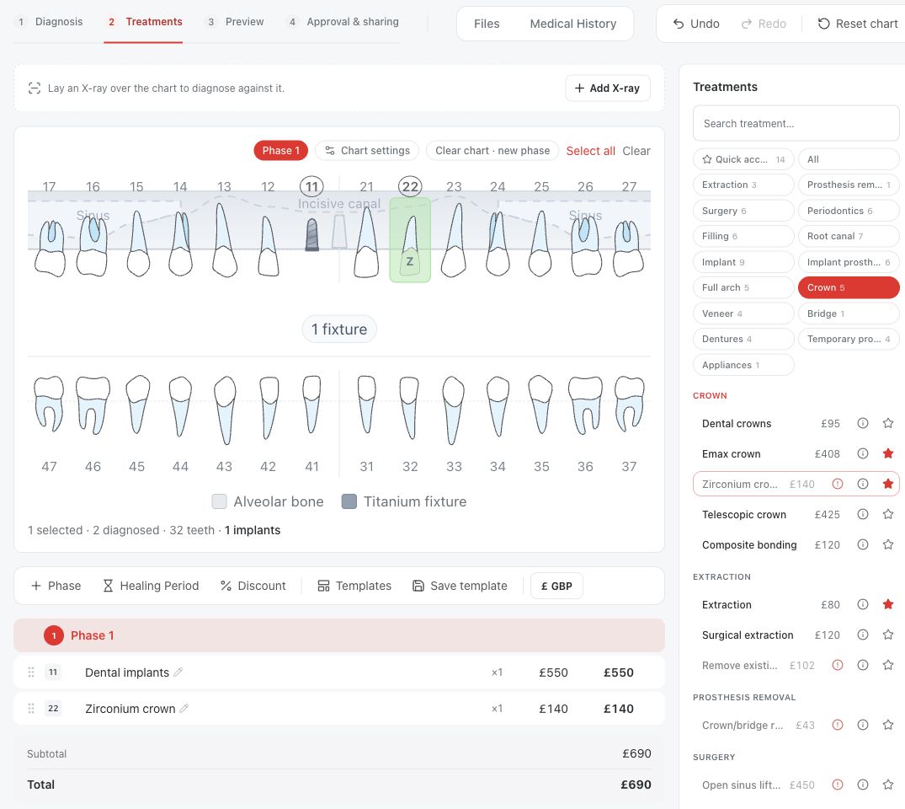
Task: Star the Surgical extraction treatment
Action: pos(887,635)
